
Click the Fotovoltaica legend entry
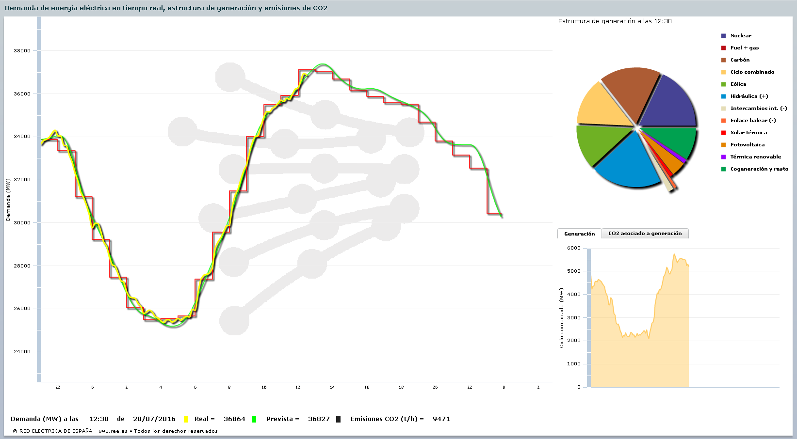pos(747,145)
